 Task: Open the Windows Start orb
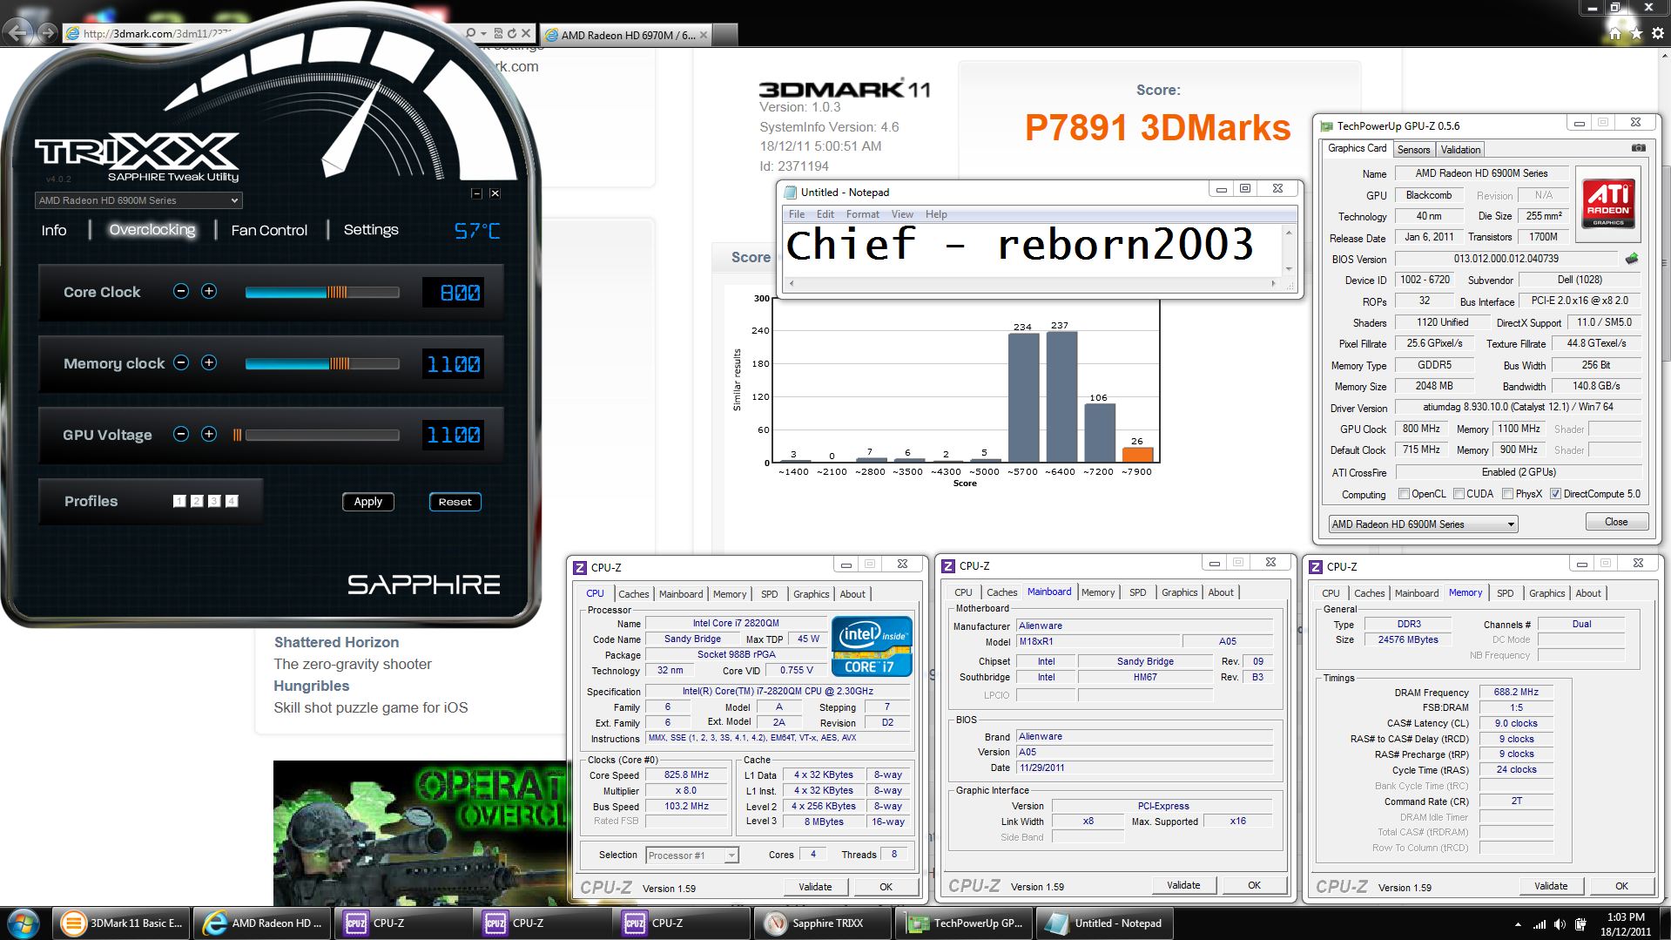(x=24, y=923)
